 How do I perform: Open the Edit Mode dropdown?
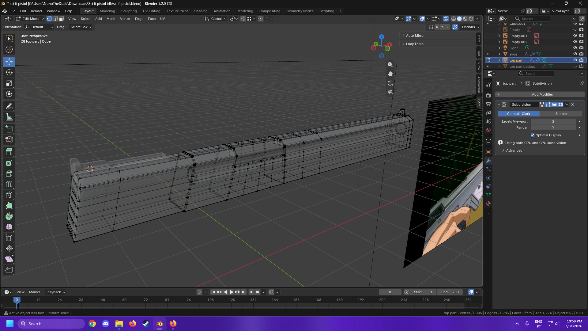pos(30,19)
